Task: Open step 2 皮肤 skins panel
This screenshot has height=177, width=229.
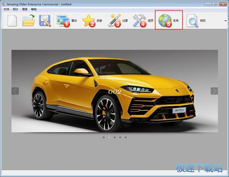Action: pyautogui.click(x=92, y=21)
